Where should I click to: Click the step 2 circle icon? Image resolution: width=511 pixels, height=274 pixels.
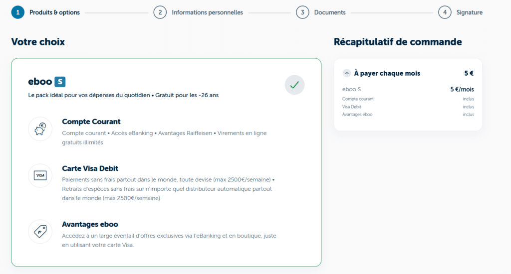(160, 12)
